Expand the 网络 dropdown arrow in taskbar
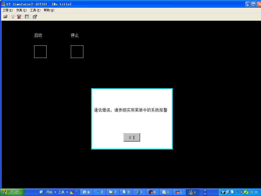This screenshot has width=261, height=196. [55, 192]
